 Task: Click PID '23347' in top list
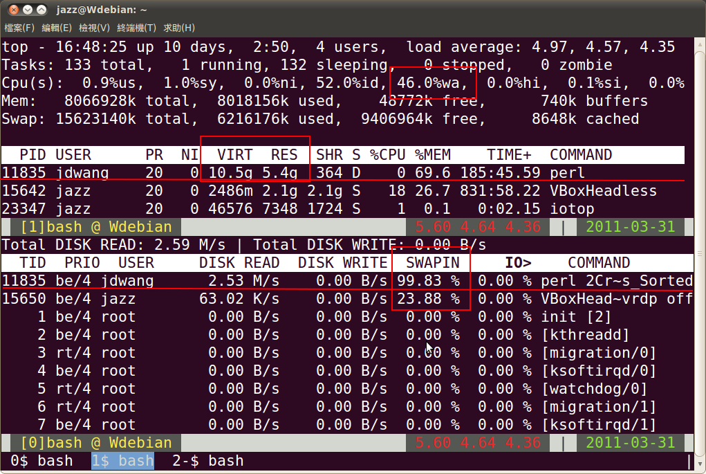pyautogui.click(x=24, y=209)
